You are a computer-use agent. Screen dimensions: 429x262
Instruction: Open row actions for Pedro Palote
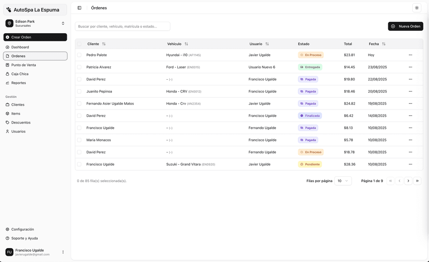[410, 55]
